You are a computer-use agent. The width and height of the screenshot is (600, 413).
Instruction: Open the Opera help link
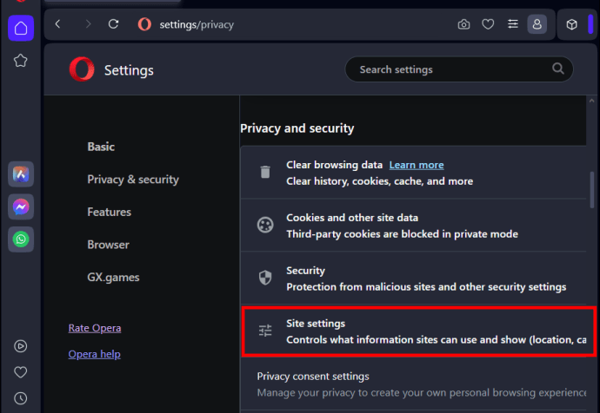pyautogui.click(x=94, y=354)
